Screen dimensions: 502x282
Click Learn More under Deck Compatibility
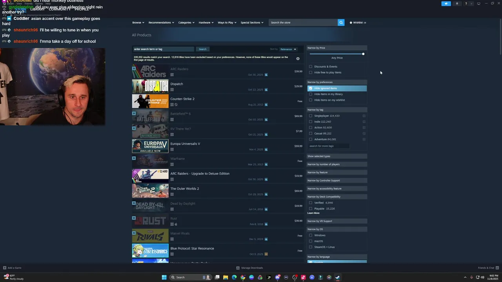click(x=313, y=213)
